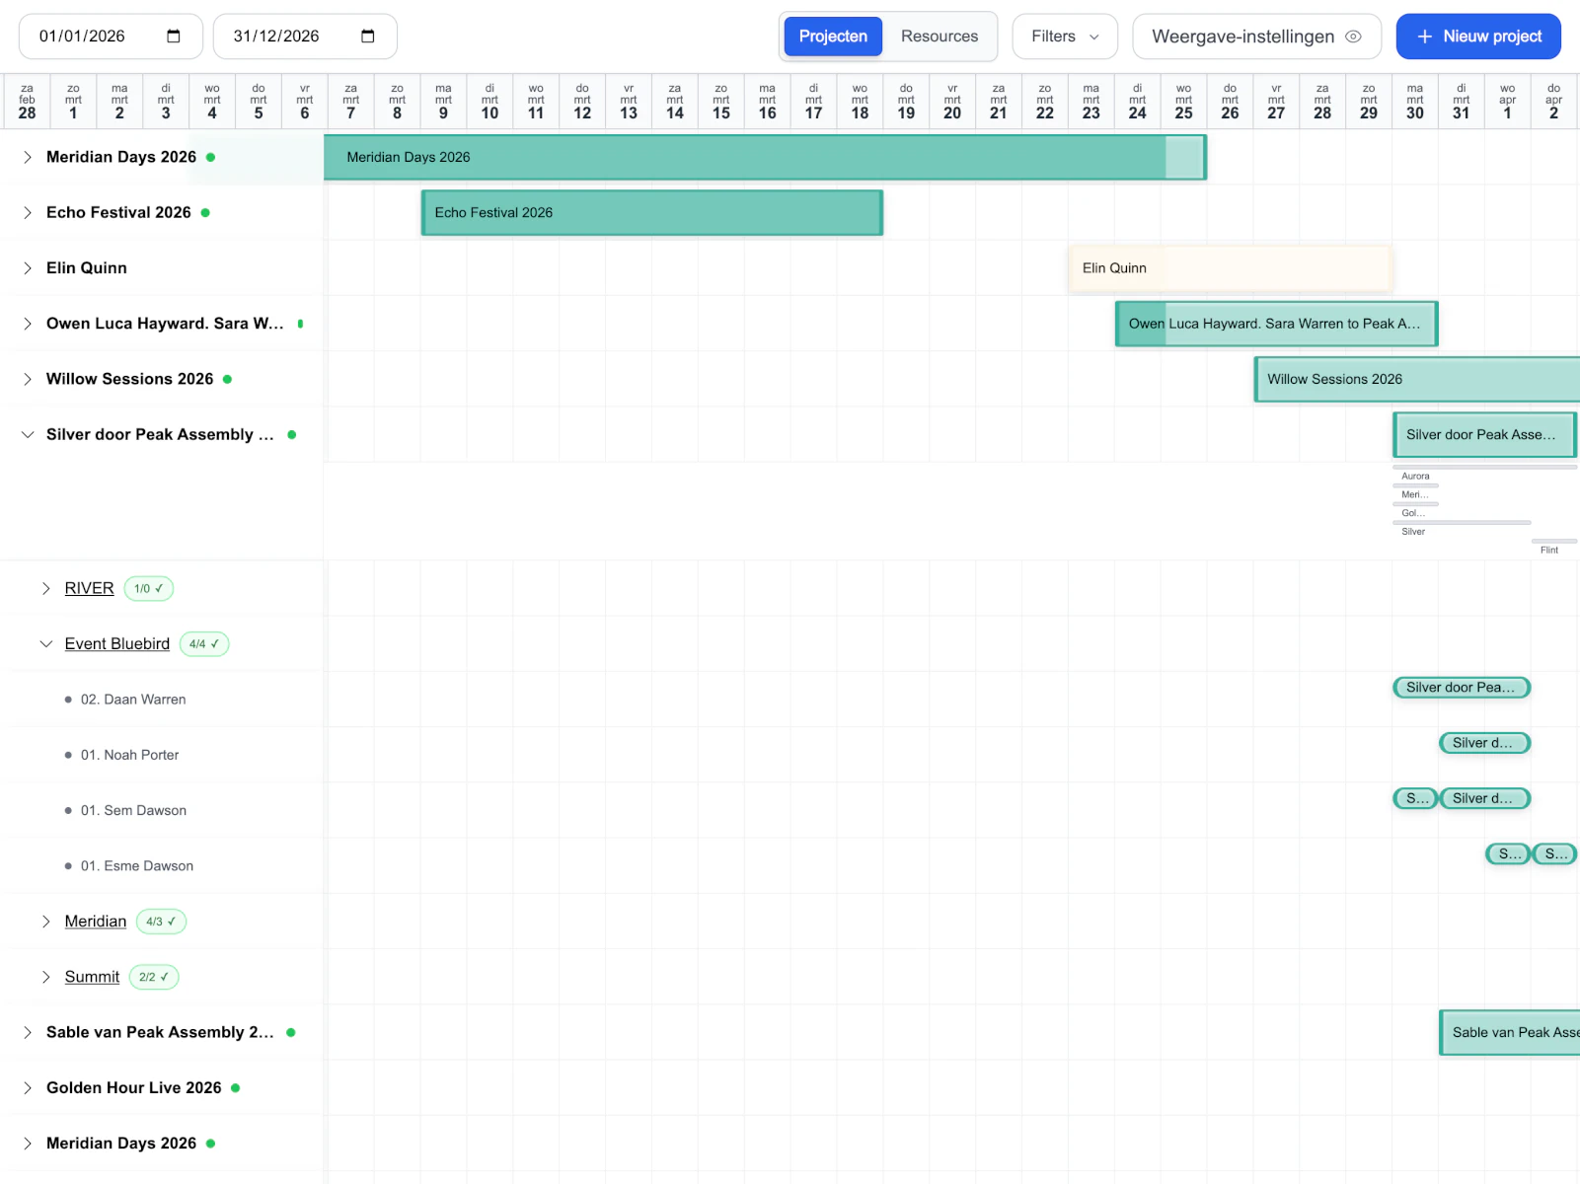The image size is (1580, 1184).
Task: Expand the Elin Quinn project row
Action: [x=28, y=268]
